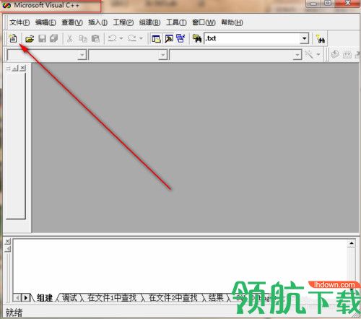Viewport: 361px width, 319px height.
Task: Click the output panel scroll-up arrow
Action: point(352,243)
